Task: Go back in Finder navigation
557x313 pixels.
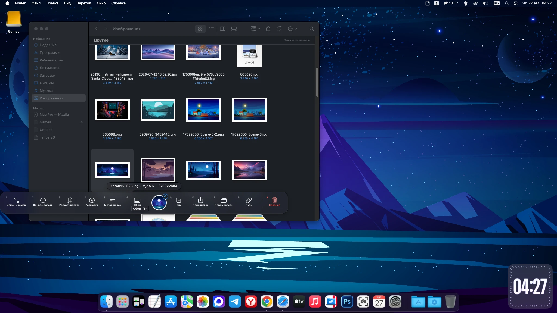Action: point(96,29)
